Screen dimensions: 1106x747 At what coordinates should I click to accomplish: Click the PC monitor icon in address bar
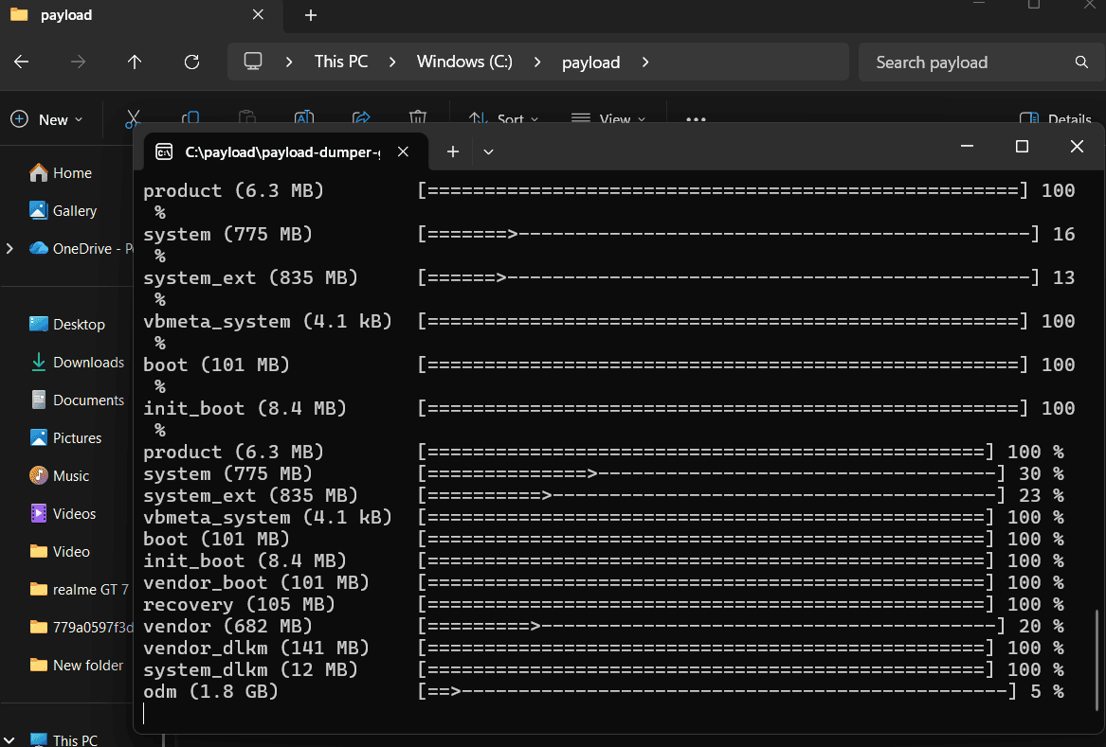point(252,62)
